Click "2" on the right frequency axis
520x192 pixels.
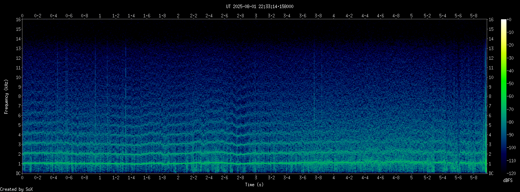tap(490, 154)
